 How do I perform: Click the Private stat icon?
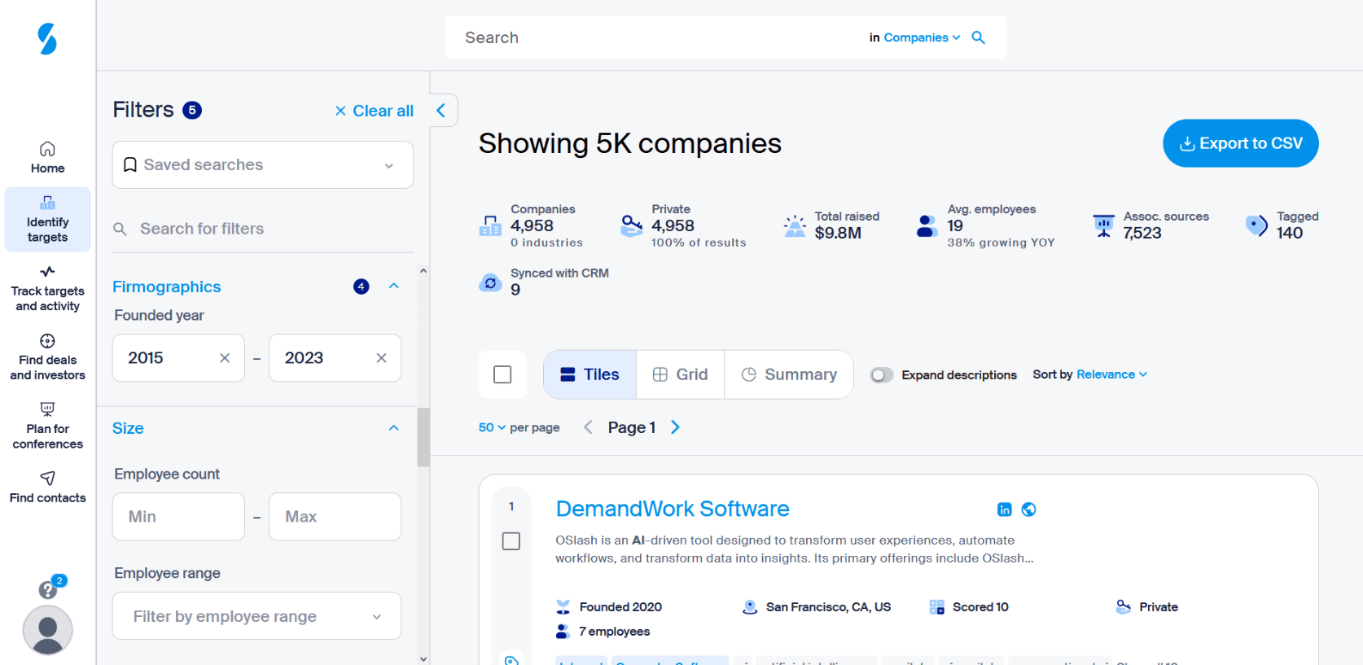[x=632, y=225]
